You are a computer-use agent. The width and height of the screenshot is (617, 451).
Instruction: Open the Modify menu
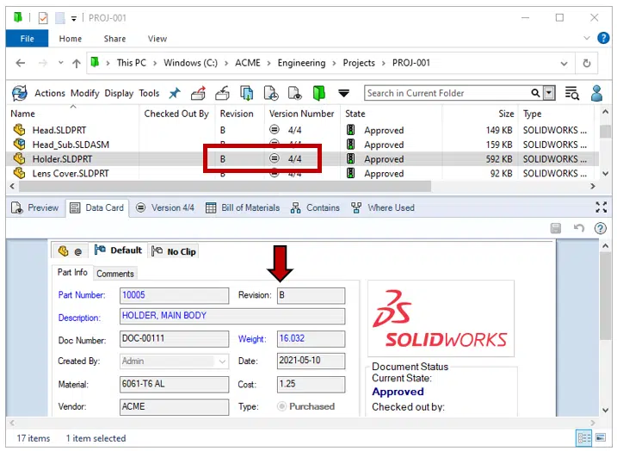coord(85,93)
